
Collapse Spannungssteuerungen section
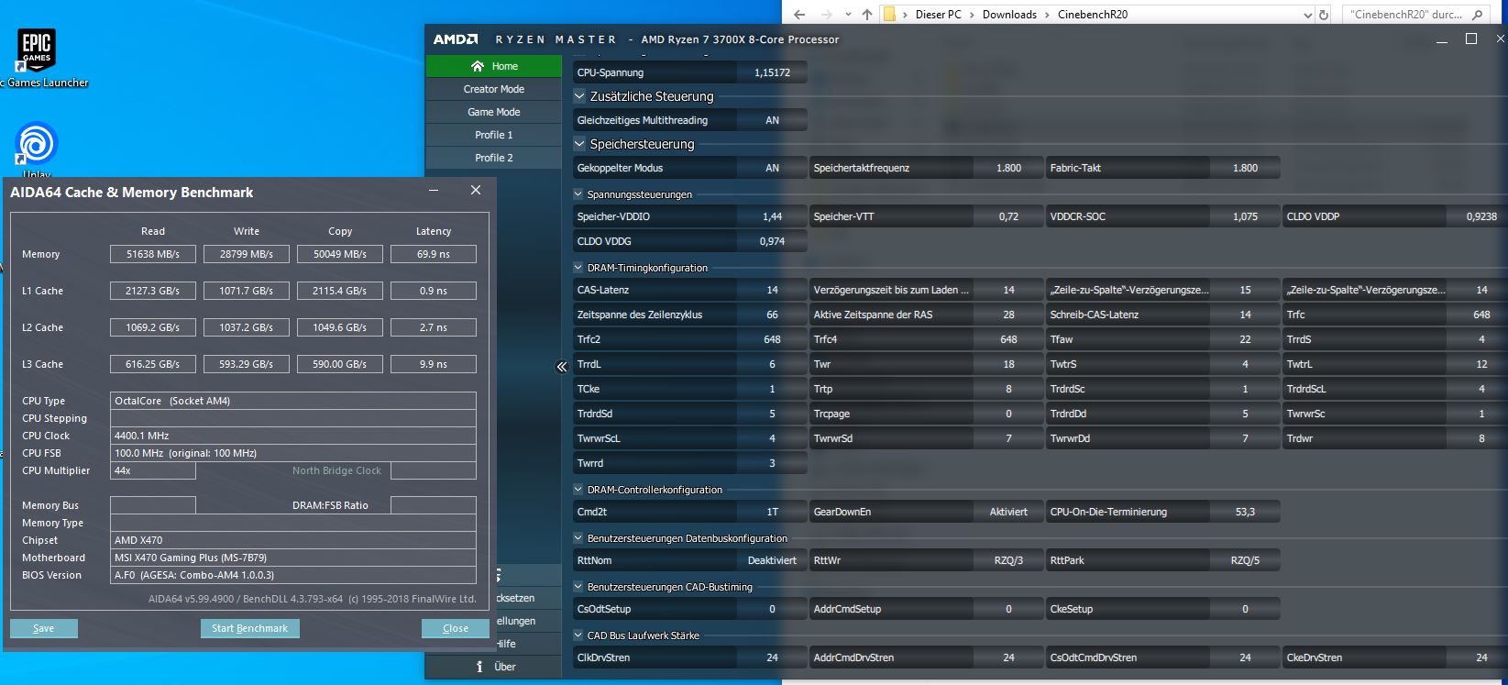[578, 194]
